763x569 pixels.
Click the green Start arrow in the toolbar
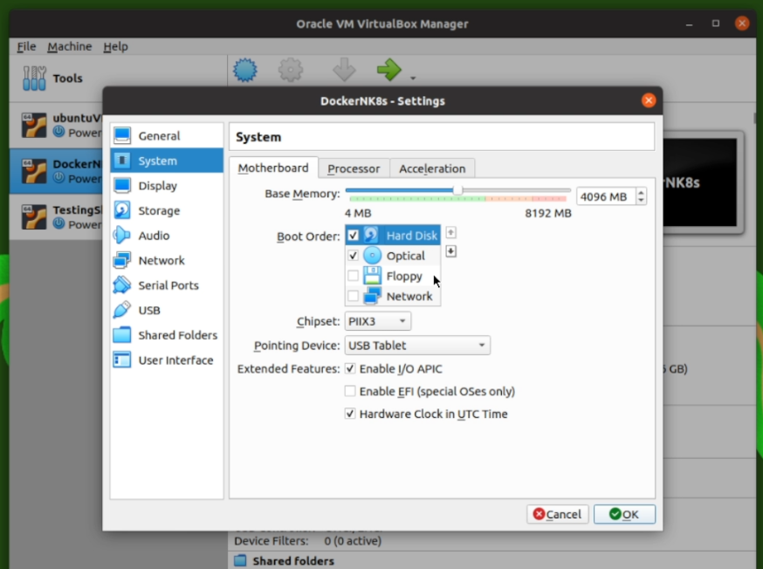388,70
